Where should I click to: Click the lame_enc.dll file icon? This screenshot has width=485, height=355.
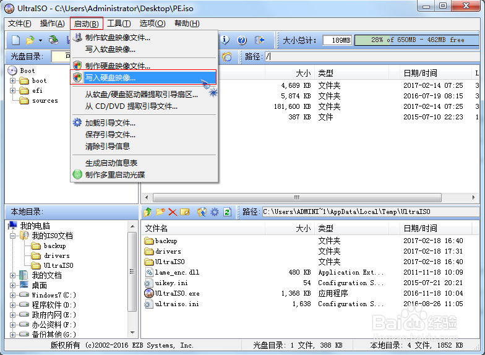coord(149,272)
